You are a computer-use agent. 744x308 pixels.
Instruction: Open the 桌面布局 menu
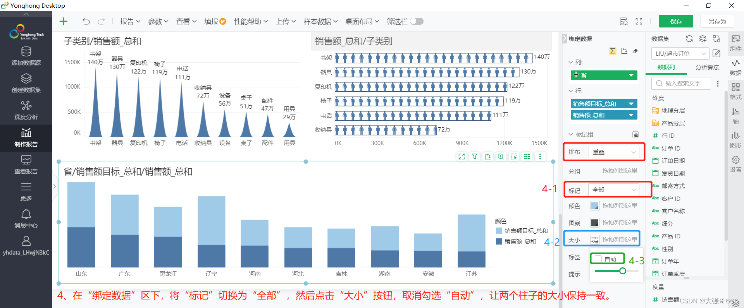click(x=362, y=22)
